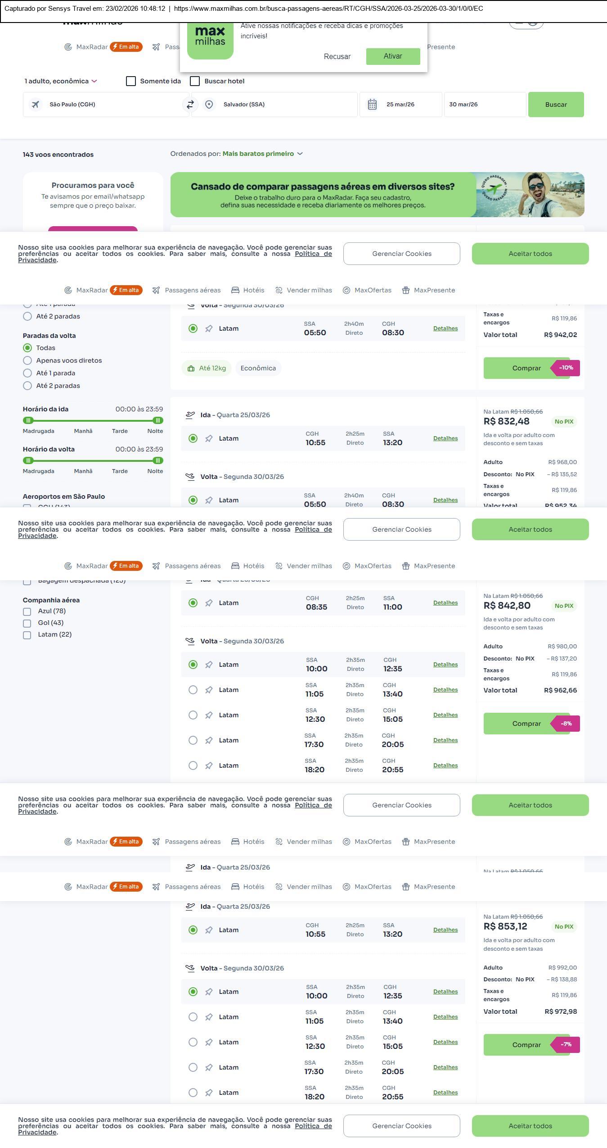The width and height of the screenshot is (607, 1148).
Task: Open the 30 mar/26 return date picker
Action: click(x=484, y=105)
